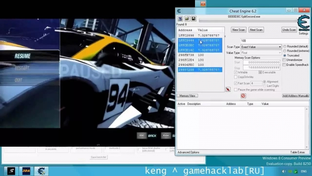Select RESTART in the game pause menu
Screen dimensions: 312x176
(x=22, y=68)
